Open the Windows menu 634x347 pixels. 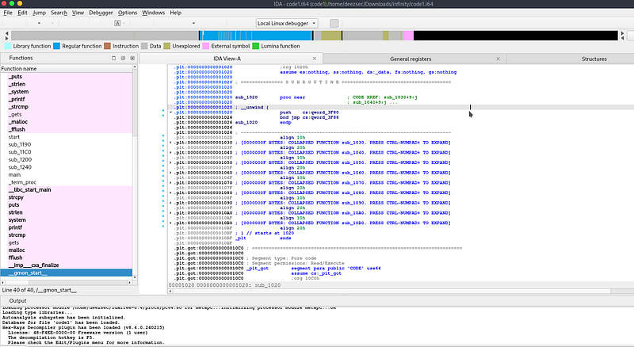pyautogui.click(x=154, y=13)
